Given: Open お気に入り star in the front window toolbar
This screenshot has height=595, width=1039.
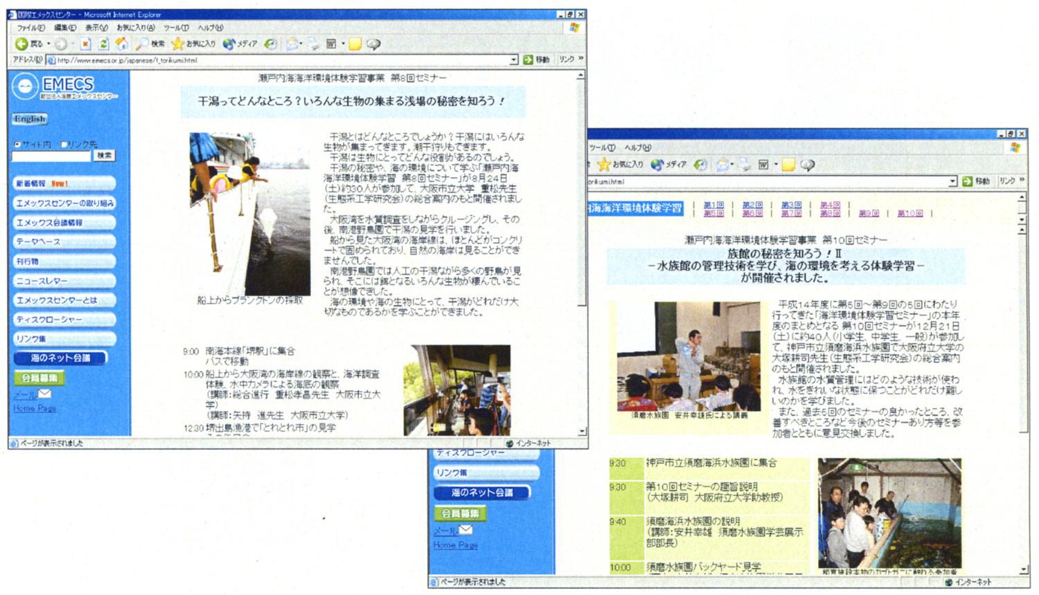Looking at the screenshot, I should coord(193,44).
